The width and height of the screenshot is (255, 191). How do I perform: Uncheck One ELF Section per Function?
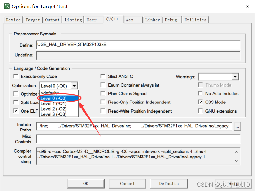tap(16, 111)
